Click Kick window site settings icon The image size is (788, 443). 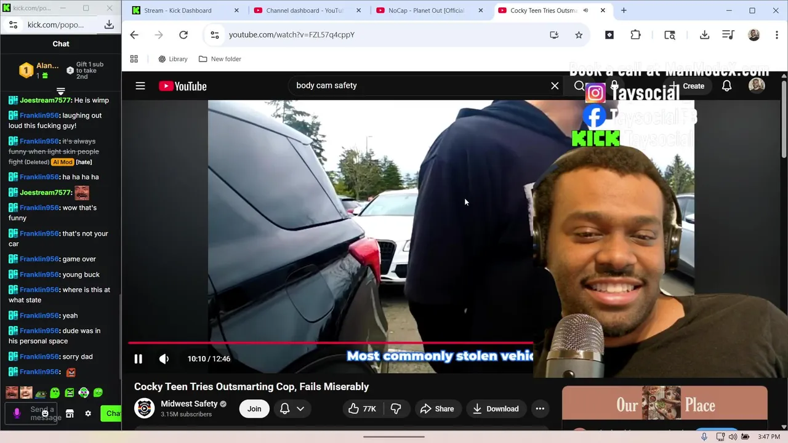pyautogui.click(x=13, y=25)
